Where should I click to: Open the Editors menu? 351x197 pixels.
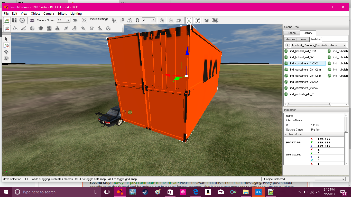coord(62,14)
